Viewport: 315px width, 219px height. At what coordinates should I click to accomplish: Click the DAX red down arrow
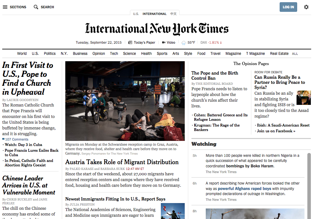pos(221,43)
